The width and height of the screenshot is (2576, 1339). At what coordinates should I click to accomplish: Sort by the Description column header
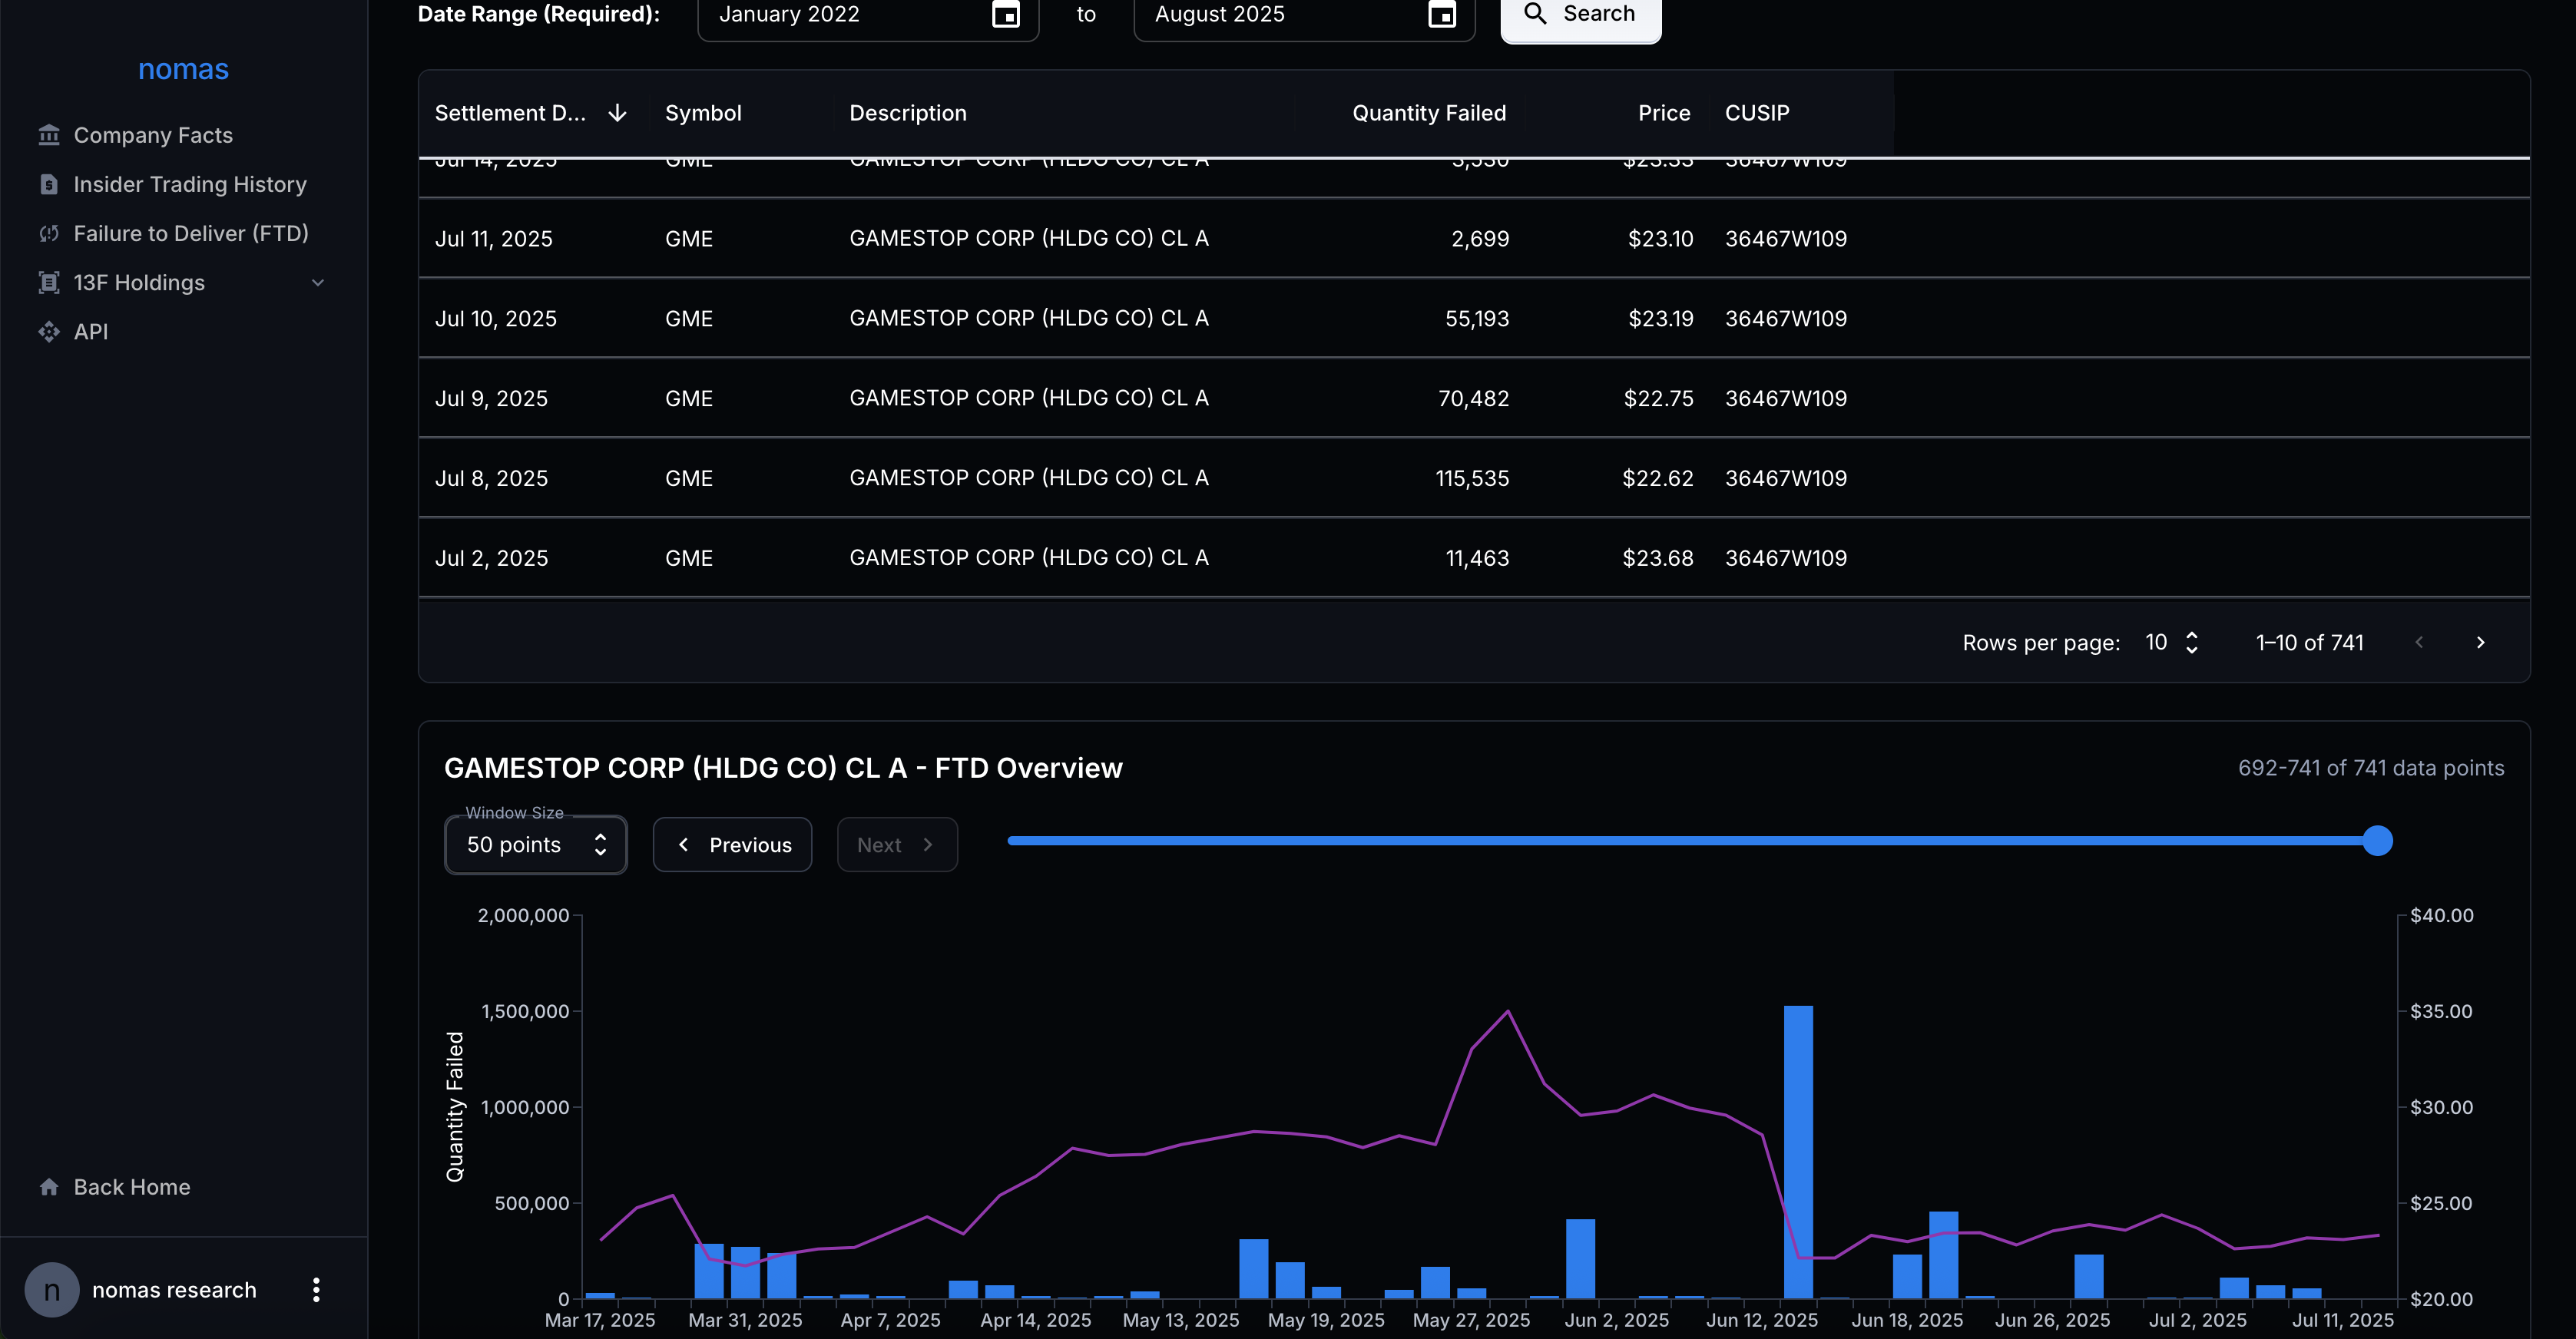(x=907, y=113)
